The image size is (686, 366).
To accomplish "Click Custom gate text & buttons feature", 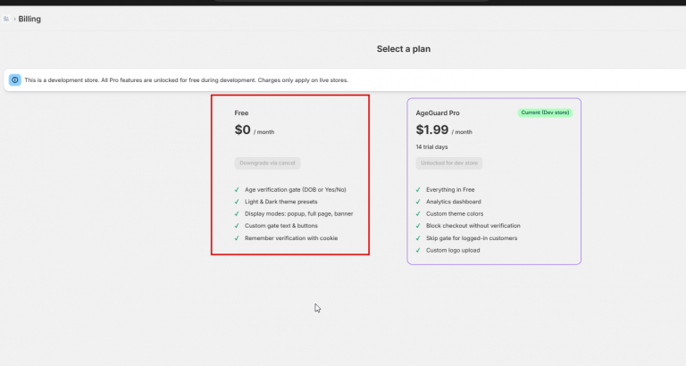I will (x=280, y=226).
